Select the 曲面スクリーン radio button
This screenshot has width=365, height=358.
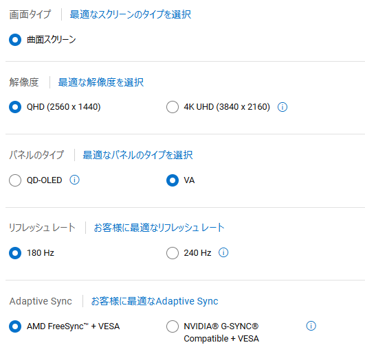[x=15, y=40]
